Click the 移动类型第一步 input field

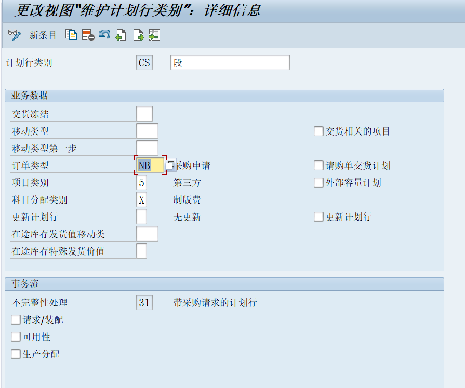tap(147, 148)
